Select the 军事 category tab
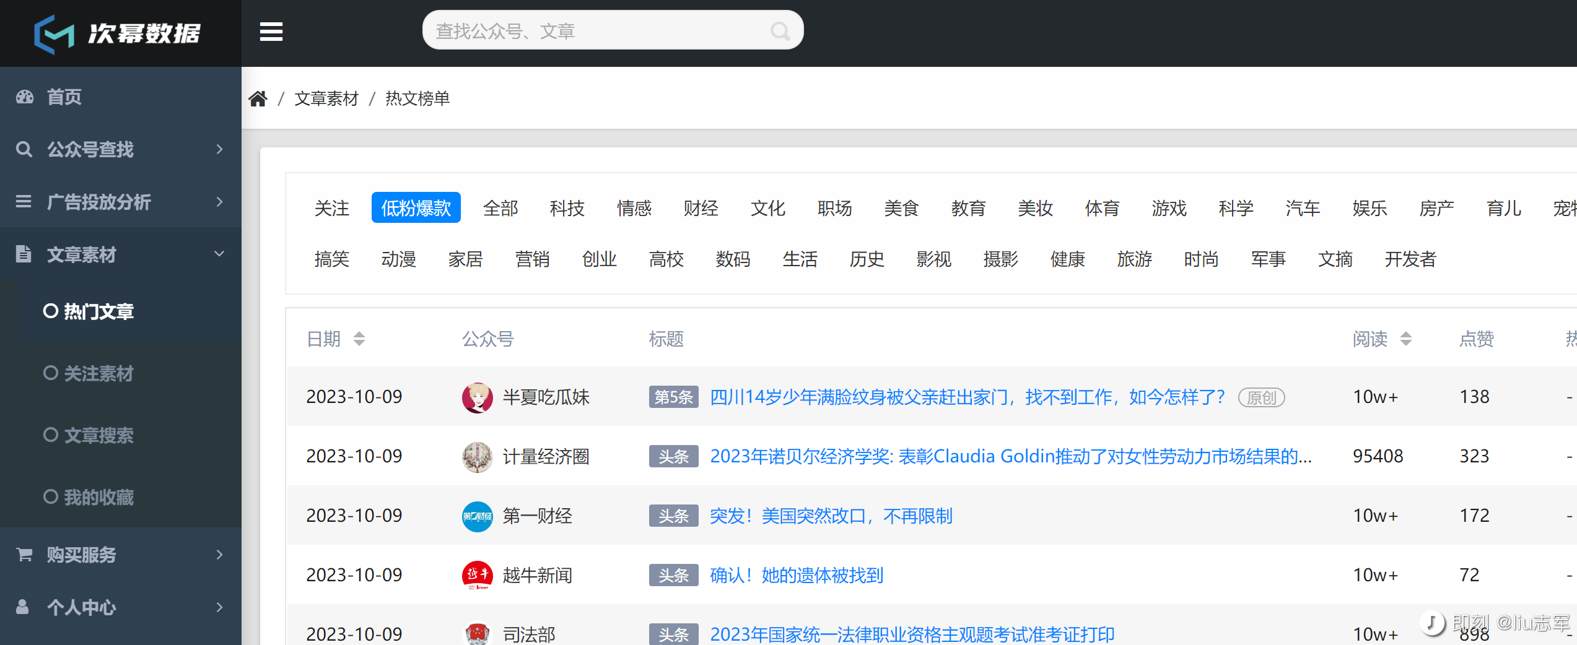The image size is (1577, 645). point(1269,259)
